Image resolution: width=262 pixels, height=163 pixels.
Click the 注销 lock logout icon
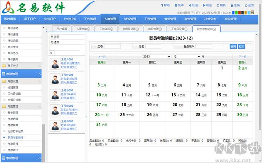coord(232,5)
